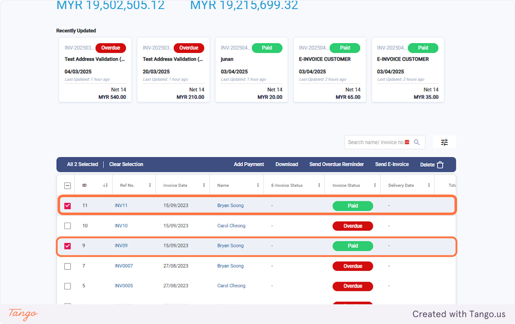Open the junan recently updated card

point(251,70)
